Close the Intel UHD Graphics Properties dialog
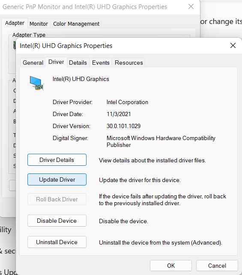Image resolution: width=242 pixels, height=275 pixels. 233,45
